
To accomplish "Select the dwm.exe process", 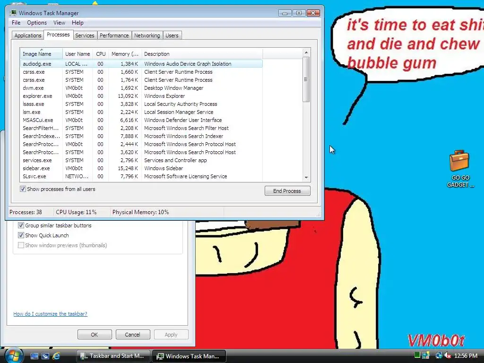I will (x=141, y=88).
